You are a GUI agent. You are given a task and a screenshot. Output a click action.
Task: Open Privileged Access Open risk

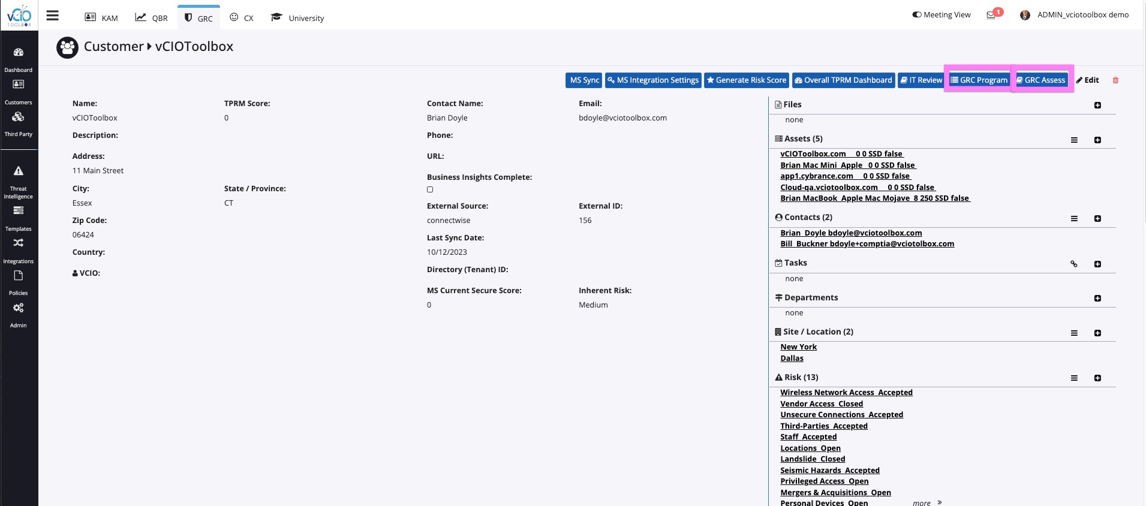825,481
